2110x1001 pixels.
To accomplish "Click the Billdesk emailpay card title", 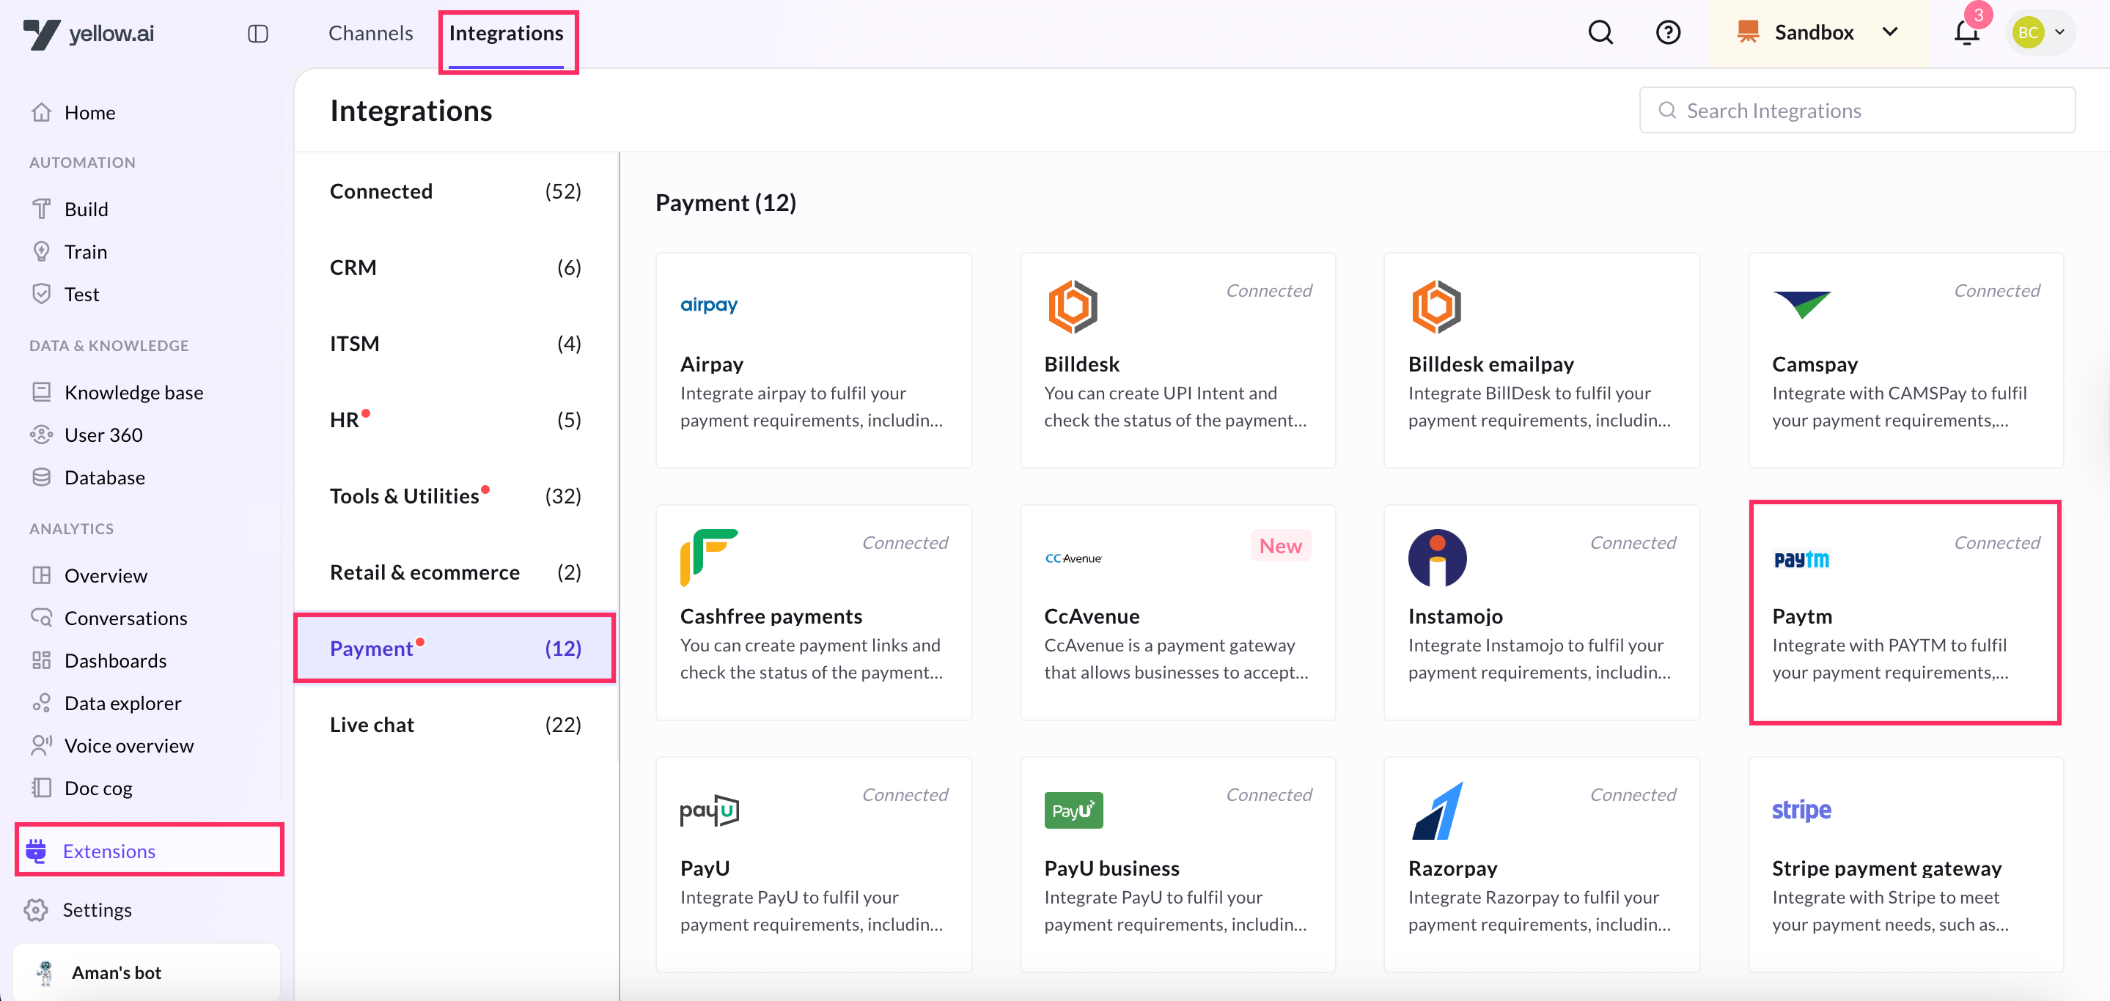I will (1490, 363).
